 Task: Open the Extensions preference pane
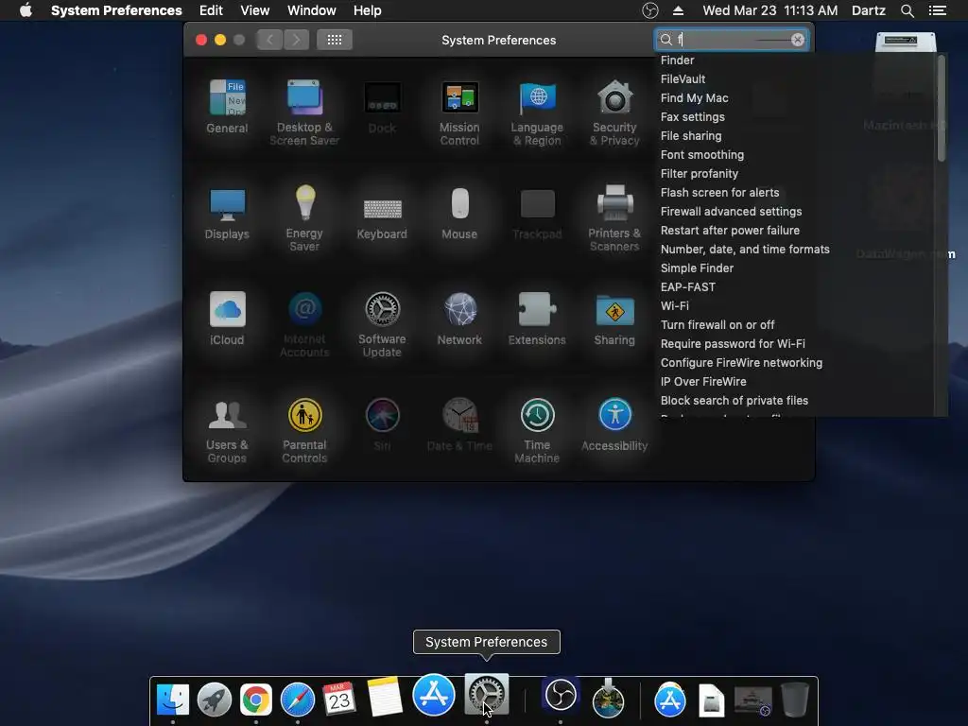(x=537, y=319)
